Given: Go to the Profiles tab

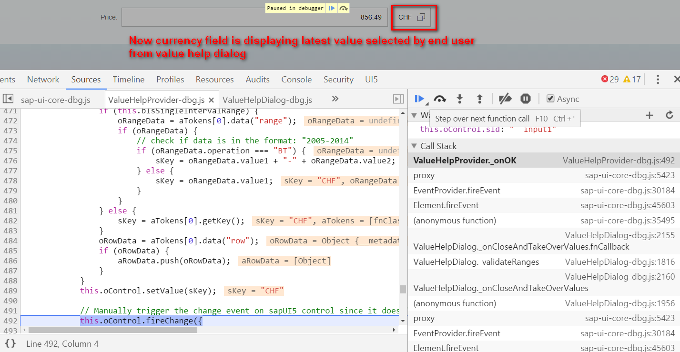Looking at the screenshot, I should tap(170, 80).
